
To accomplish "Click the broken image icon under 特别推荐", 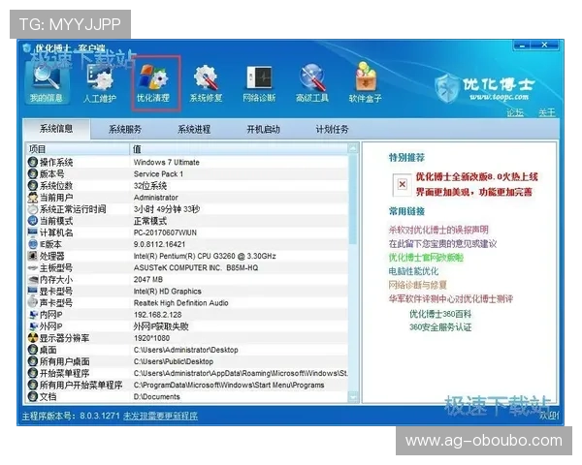I will (x=402, y=184).
